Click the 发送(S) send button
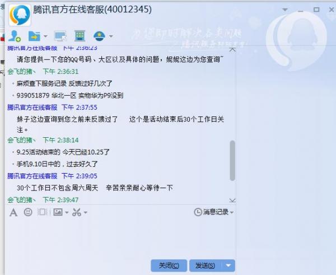Screen dimensions: 336x275 click(x=206, y=265)
